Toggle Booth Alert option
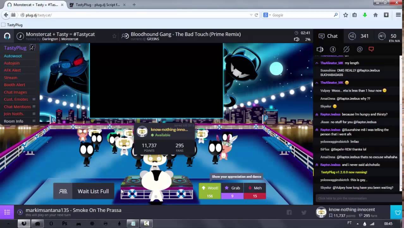The image size is (404, 228). point(15,85)
